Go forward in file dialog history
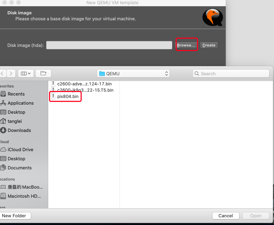 point(11,73)
